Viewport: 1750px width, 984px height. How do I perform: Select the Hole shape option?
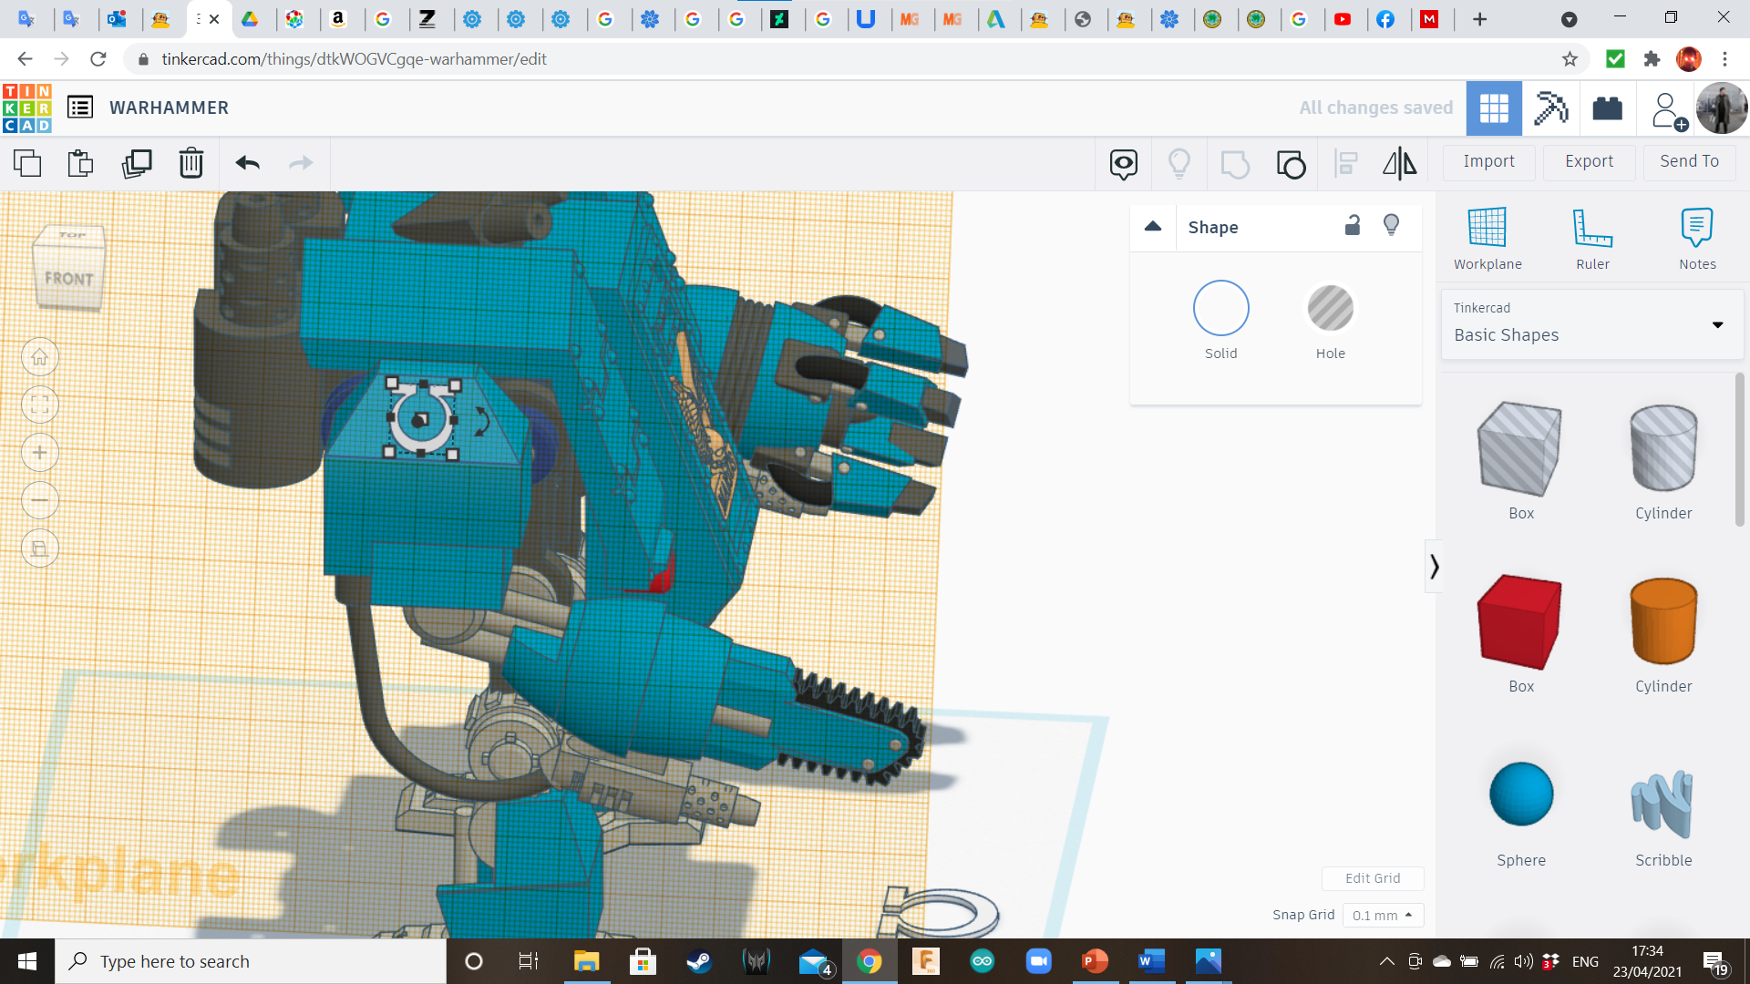point(1330,309)
